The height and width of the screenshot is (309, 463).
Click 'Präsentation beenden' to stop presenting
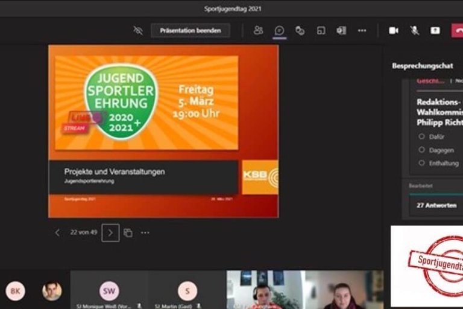click(x=190, y=30)
